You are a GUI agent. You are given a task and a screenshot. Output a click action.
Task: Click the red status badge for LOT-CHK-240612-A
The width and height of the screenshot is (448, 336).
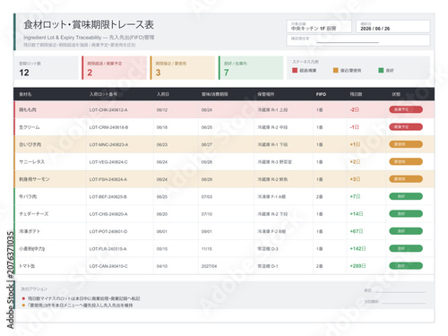(406, 109)
